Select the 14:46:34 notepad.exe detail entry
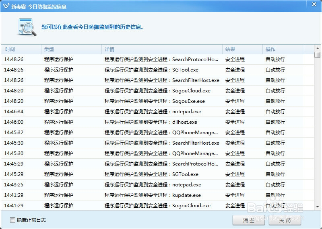The height and width of the screenshot is (229, 322). coord(153,112)
